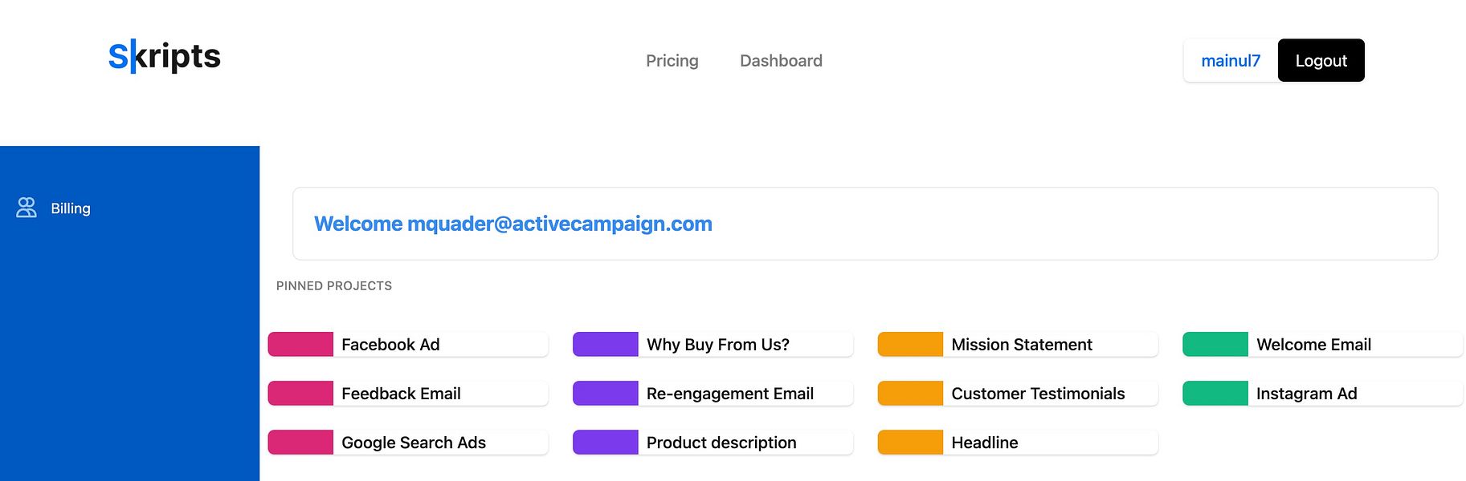
Task: Open the Pricing page
Action: coord(672,61)
